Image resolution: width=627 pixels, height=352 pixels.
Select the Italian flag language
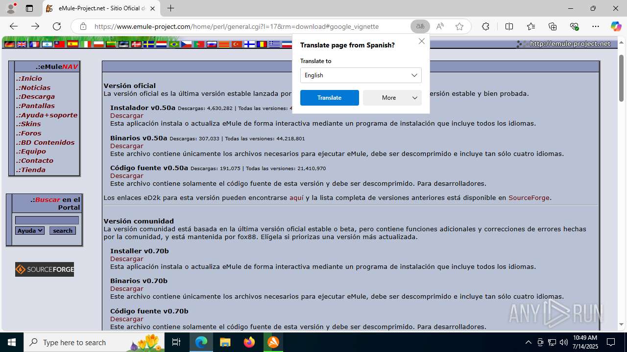pyautogui.click(x=86, y=44)
